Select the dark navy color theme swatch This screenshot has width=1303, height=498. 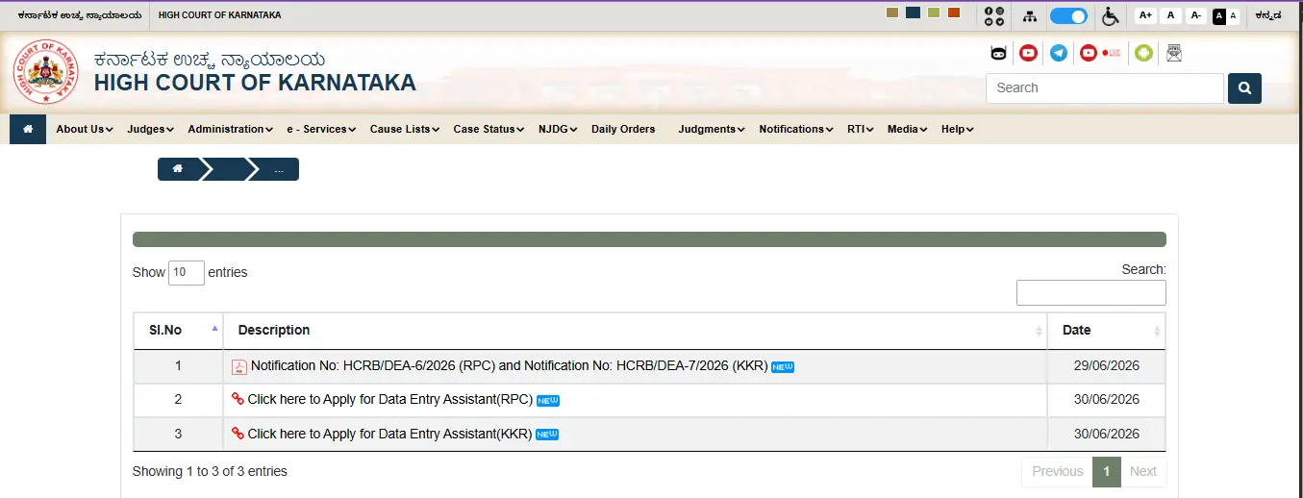[x=913, y=12]
